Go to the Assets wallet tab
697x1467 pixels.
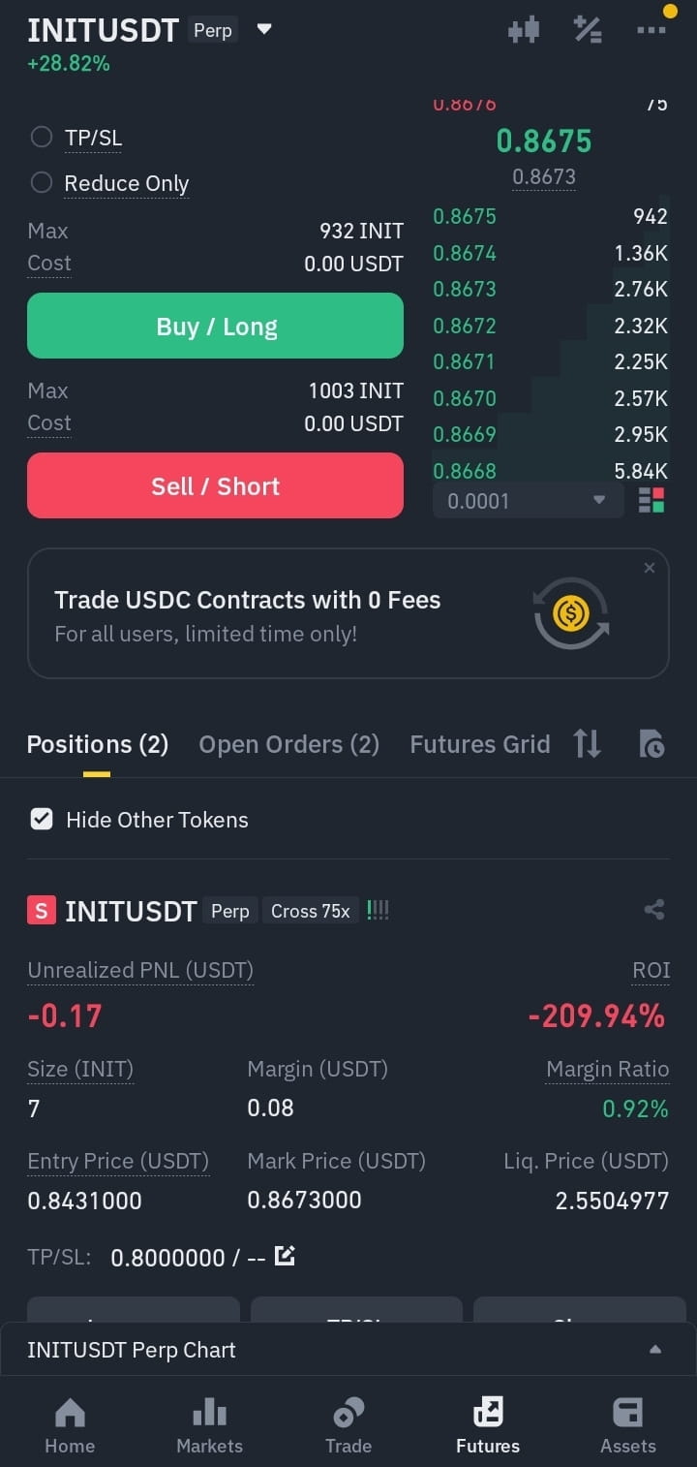click(627, 1425)
